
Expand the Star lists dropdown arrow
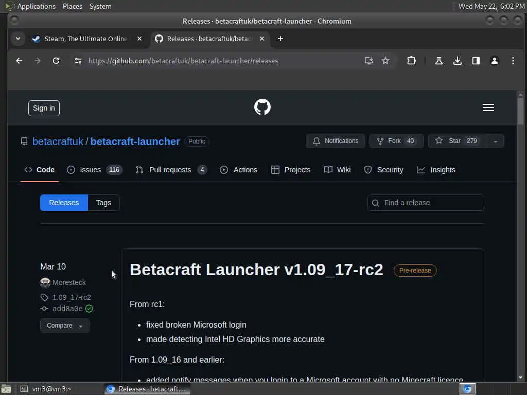click(496, 141)
